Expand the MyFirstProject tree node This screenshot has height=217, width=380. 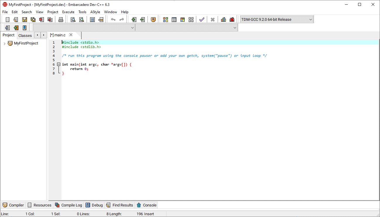[4, 44]
